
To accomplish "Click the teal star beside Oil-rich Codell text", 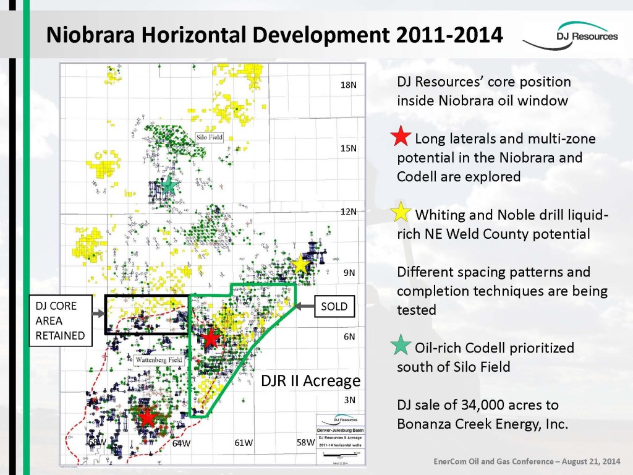I will [401, 345].
